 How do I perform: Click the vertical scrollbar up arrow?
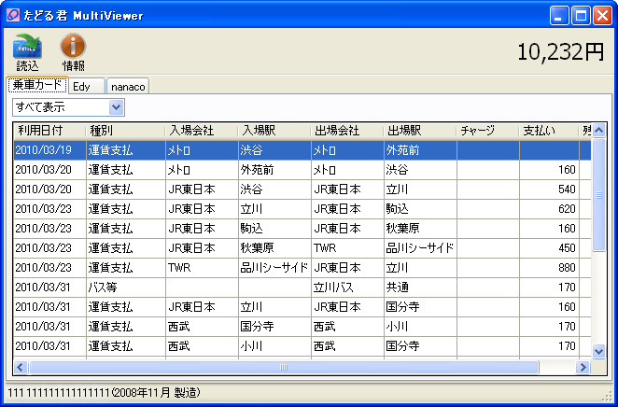(x=598, y=131)
